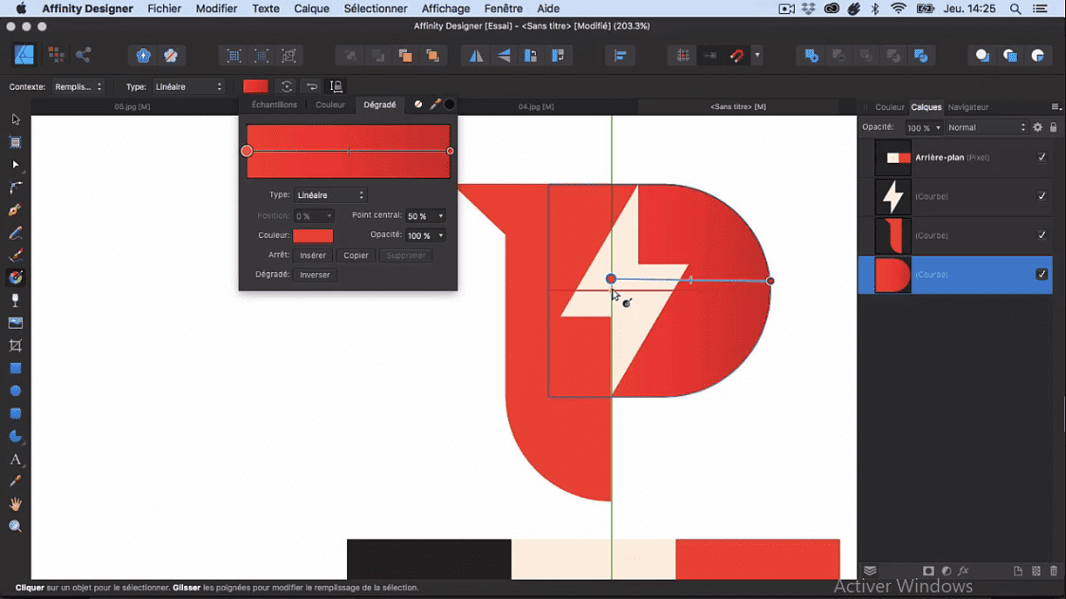Click the delete layer trash icon
This screenshot has width=1066, height=599.
pyautogui.click(x=1053, y=572)
